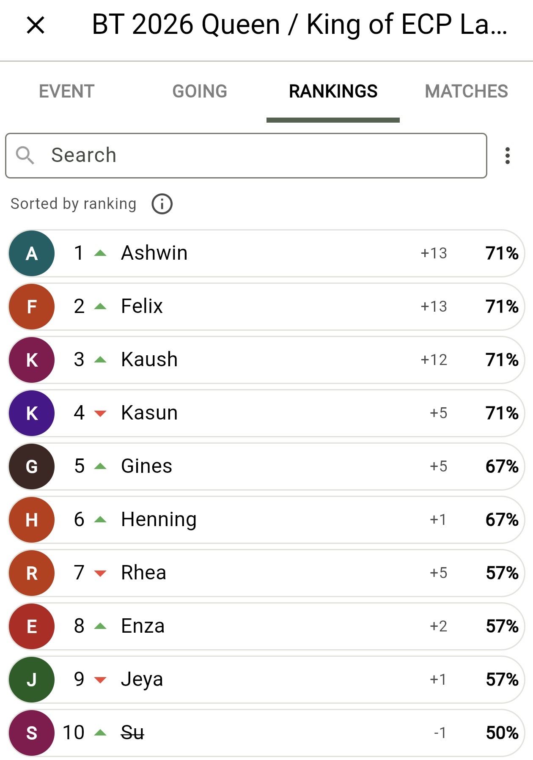Click Gines's dark avatar circle
The image size is (533, 760).
click(31, 466)
